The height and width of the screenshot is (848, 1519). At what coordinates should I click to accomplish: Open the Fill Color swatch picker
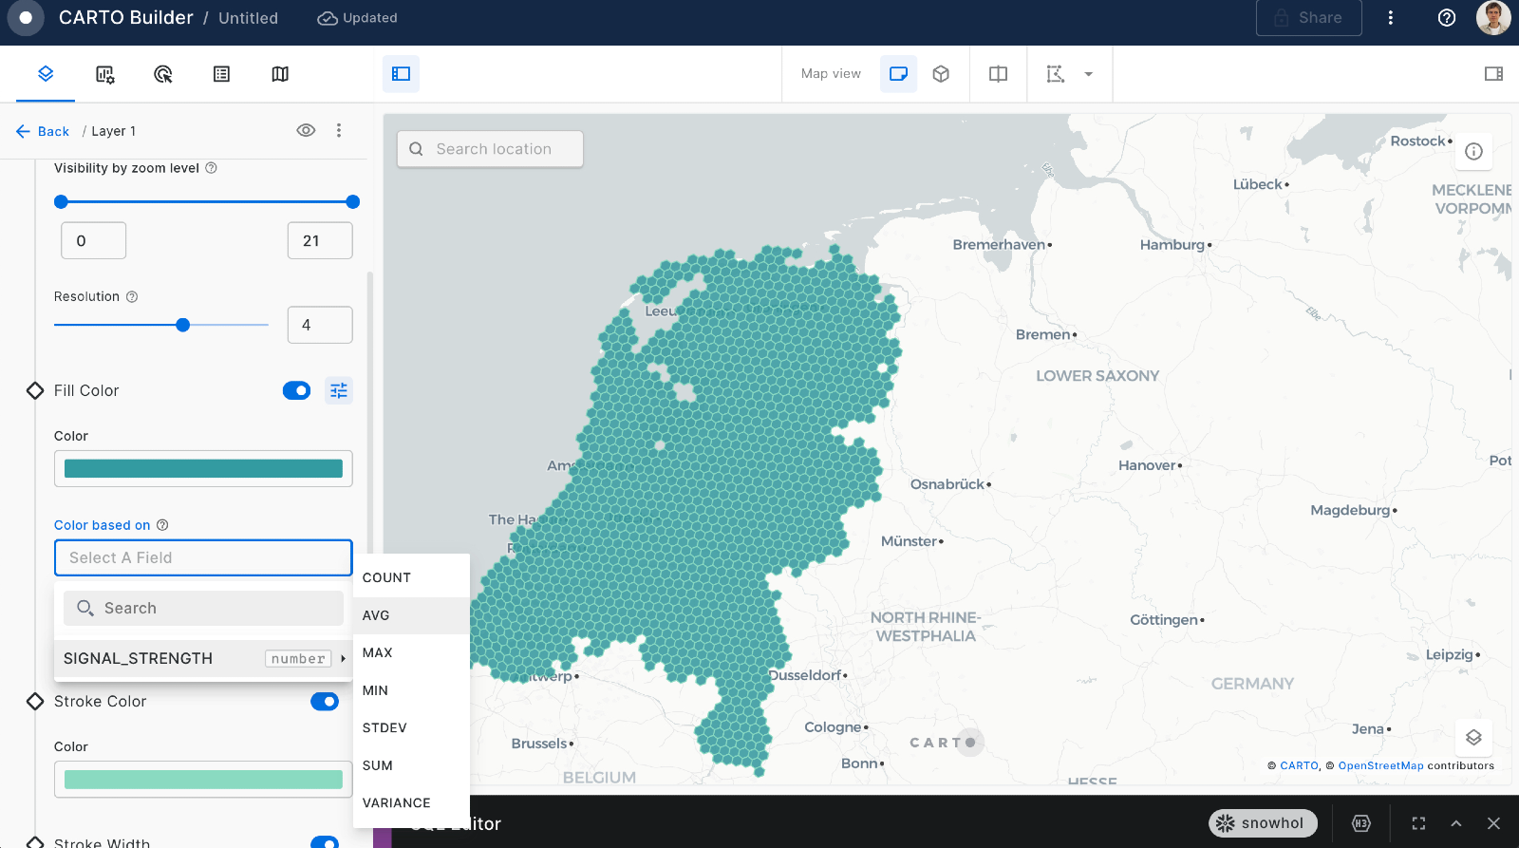(x=203, y=469)
